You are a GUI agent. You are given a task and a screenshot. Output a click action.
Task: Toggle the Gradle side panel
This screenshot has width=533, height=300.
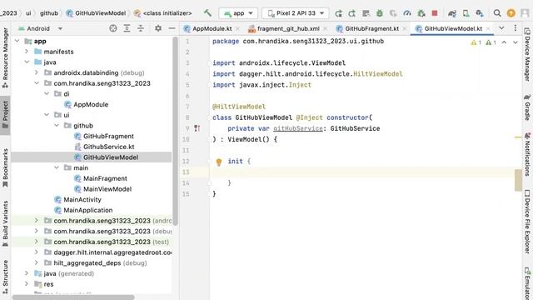(x=527, y=107)
